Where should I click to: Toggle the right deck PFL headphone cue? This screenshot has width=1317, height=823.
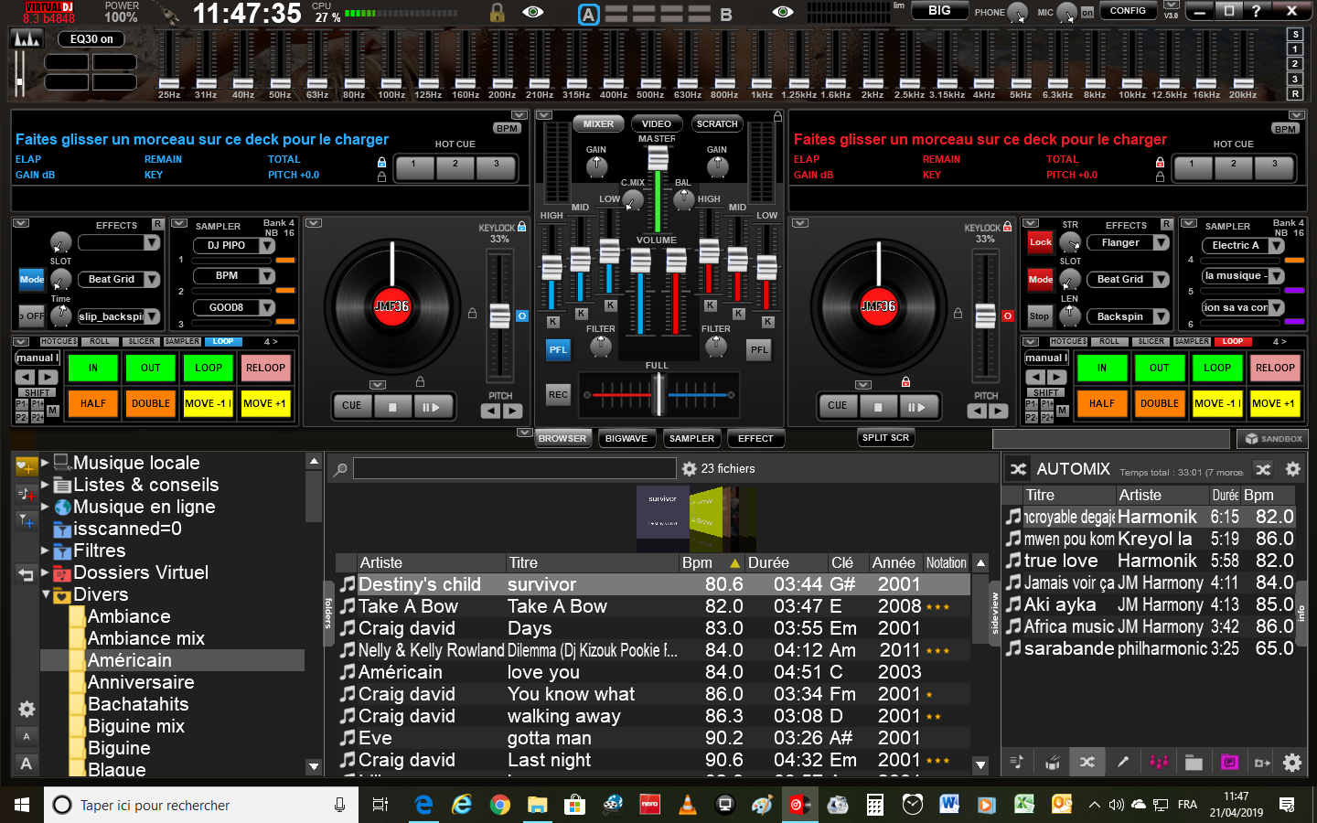[759, 349]
